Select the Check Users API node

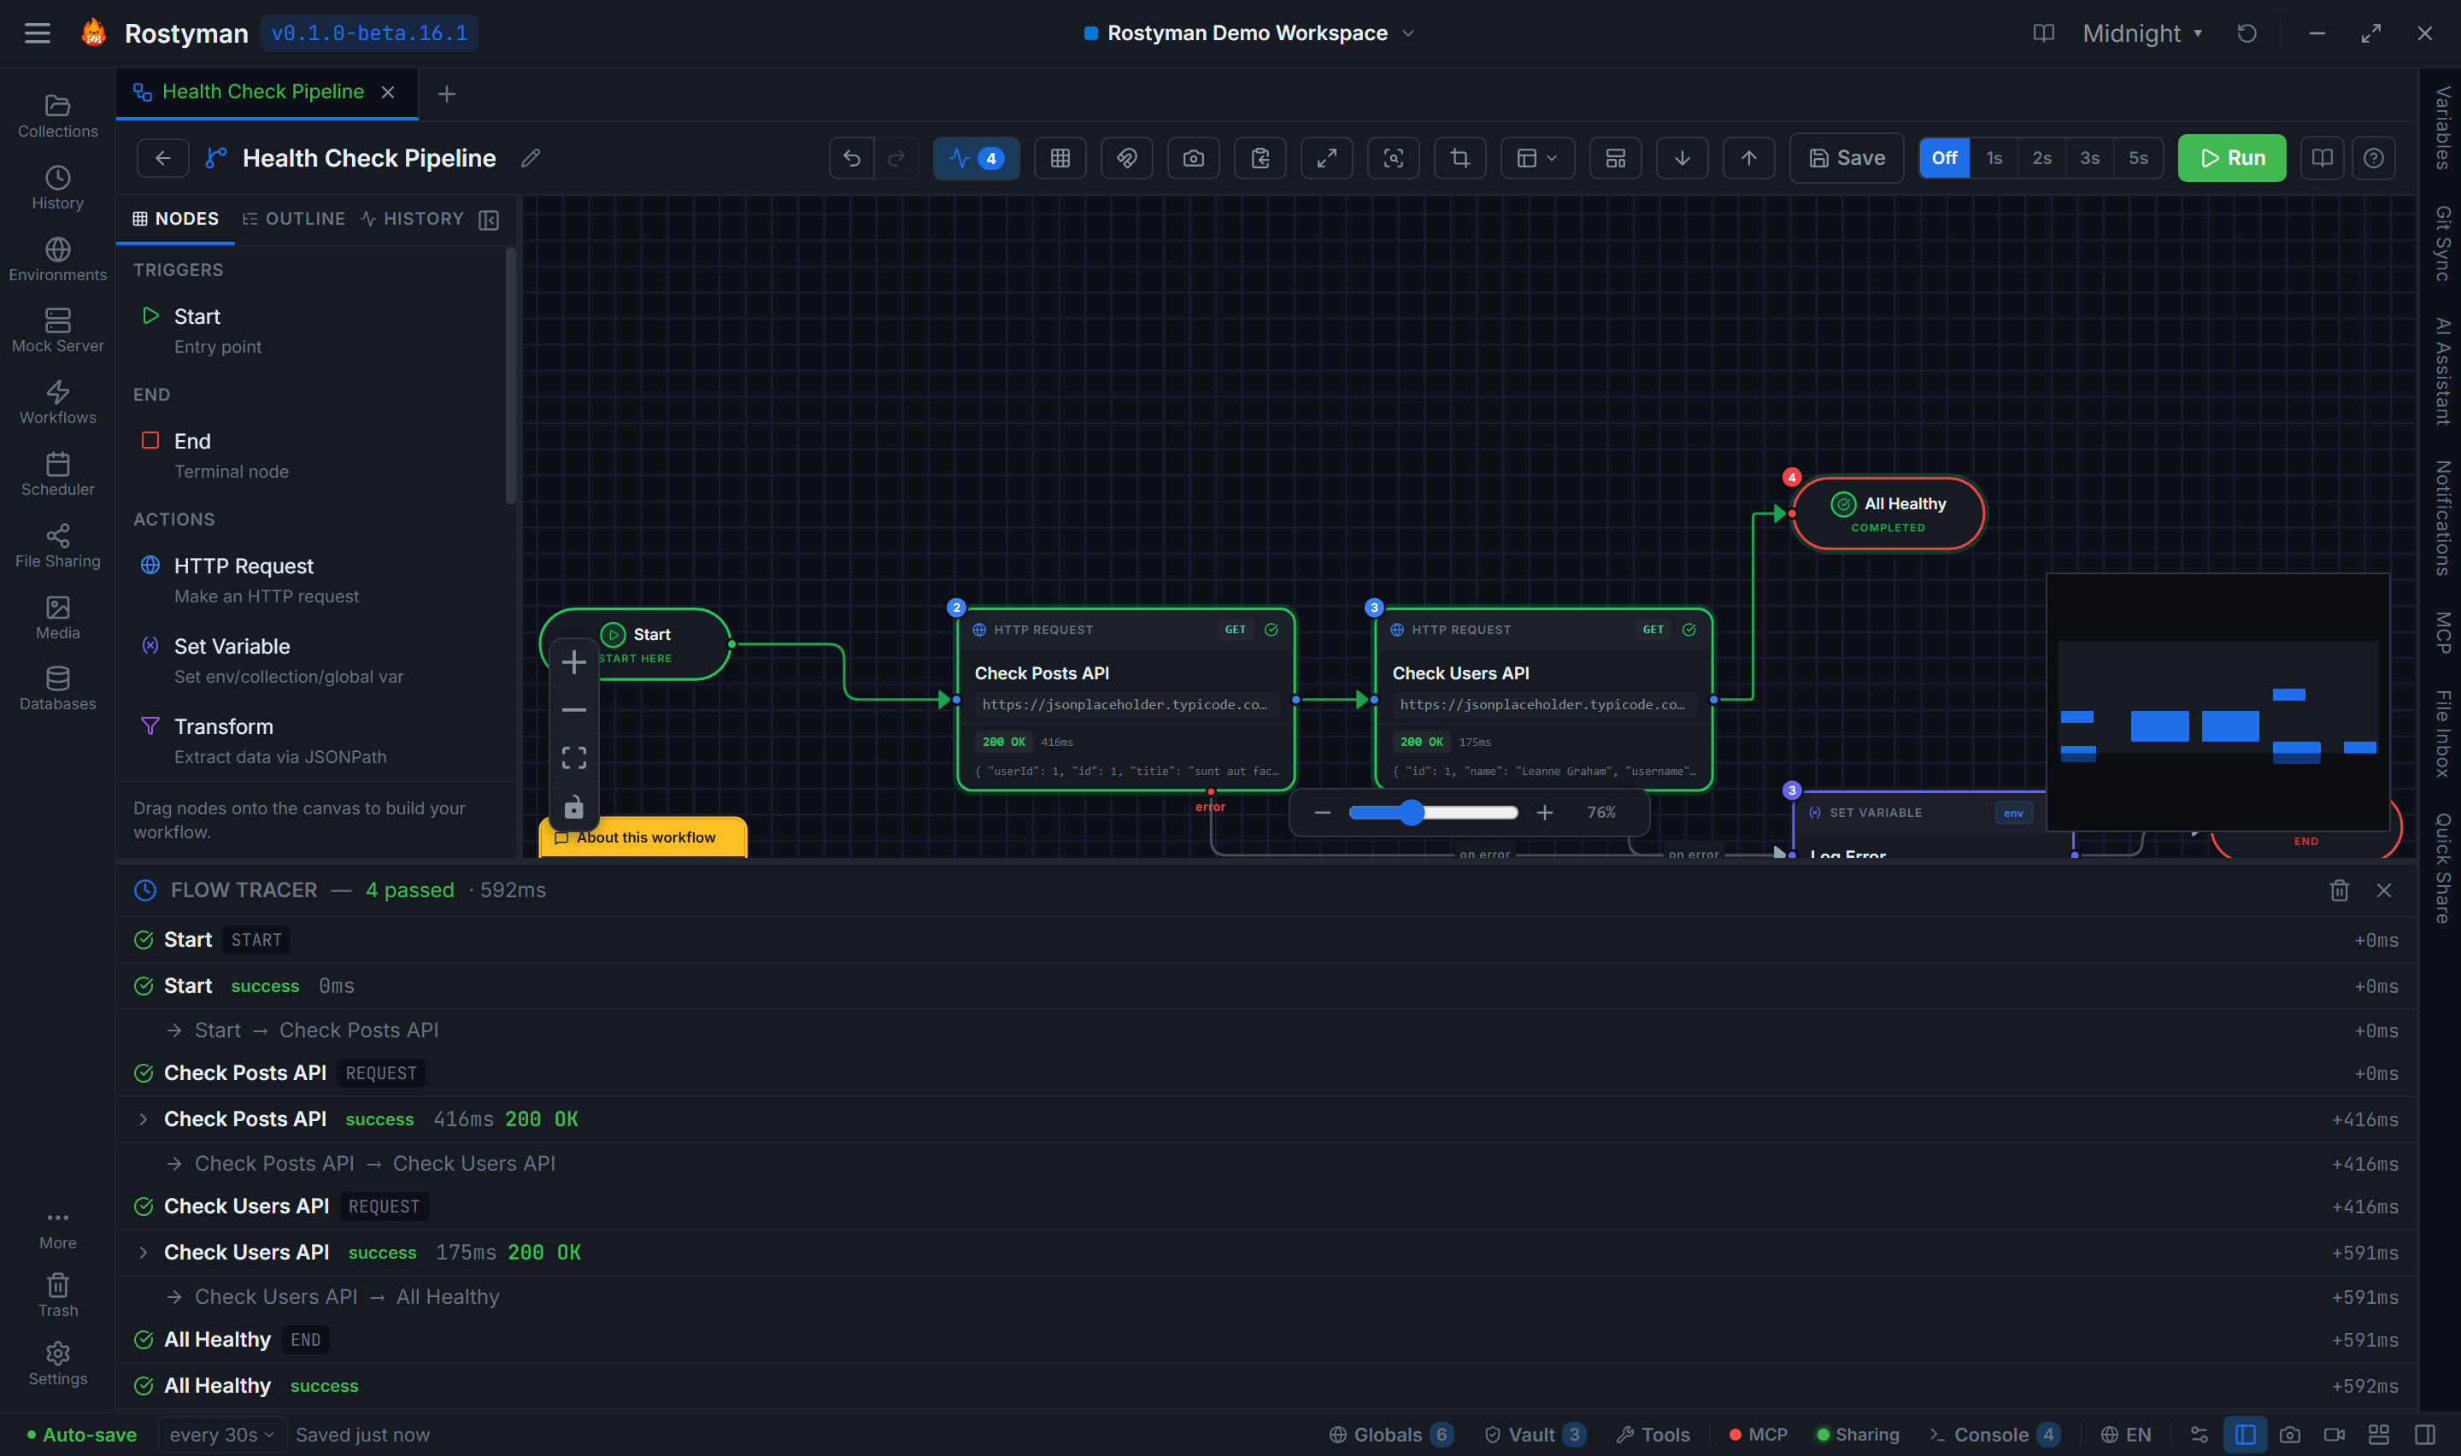click(1544, 700)
